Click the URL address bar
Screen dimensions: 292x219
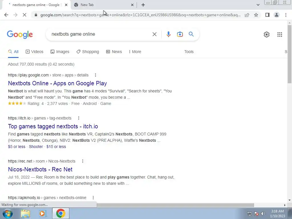(x=140, y=15)
